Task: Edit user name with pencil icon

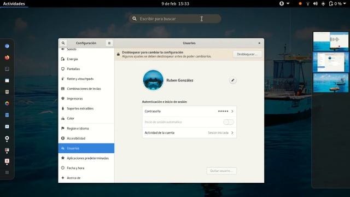Action: pos(232,80)
